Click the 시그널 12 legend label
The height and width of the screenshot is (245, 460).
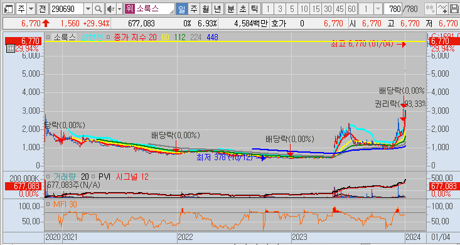tap(132, 177)
